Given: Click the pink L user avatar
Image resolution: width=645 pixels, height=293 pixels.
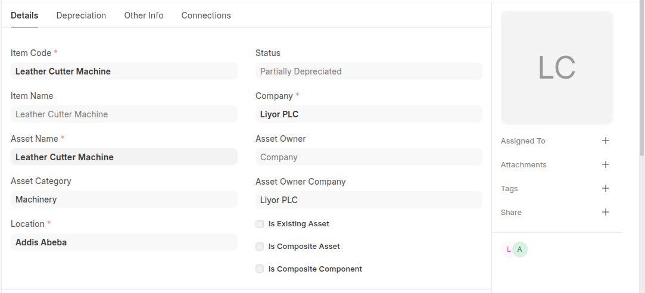Looking at the screenshot, I should [507, 250].
